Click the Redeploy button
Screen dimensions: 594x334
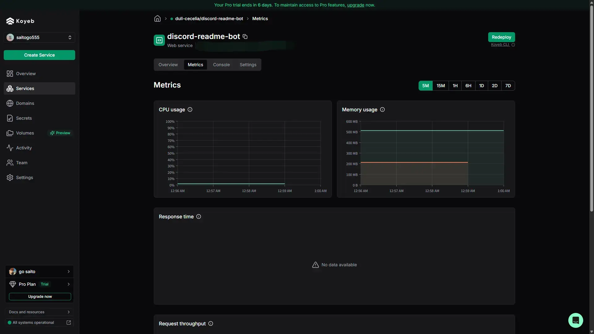501,37
